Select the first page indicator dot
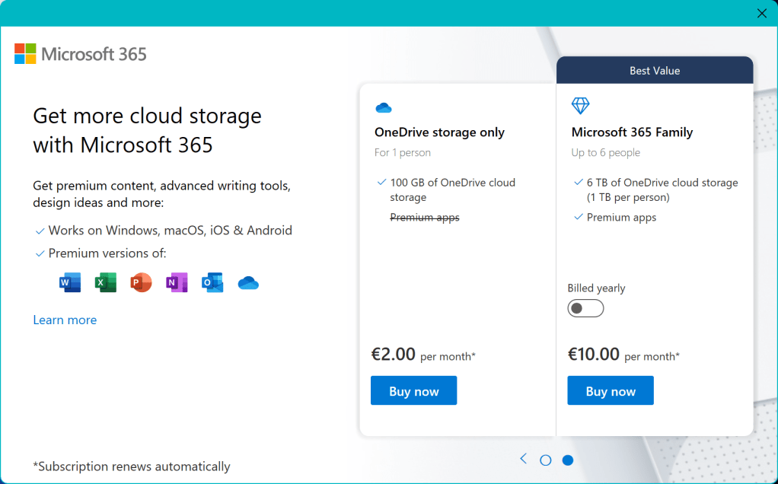Viewport: 778px width, 484px height. pyautogui.click(x=545, y=460)
